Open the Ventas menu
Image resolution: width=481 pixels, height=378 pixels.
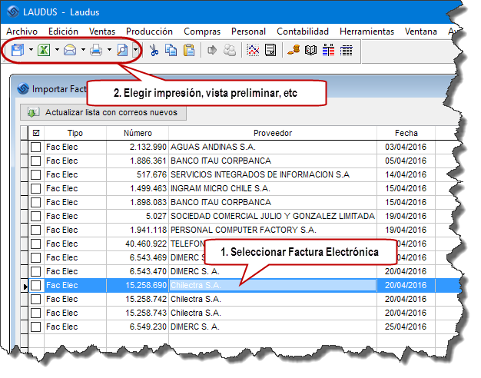(x=102, y=31)
